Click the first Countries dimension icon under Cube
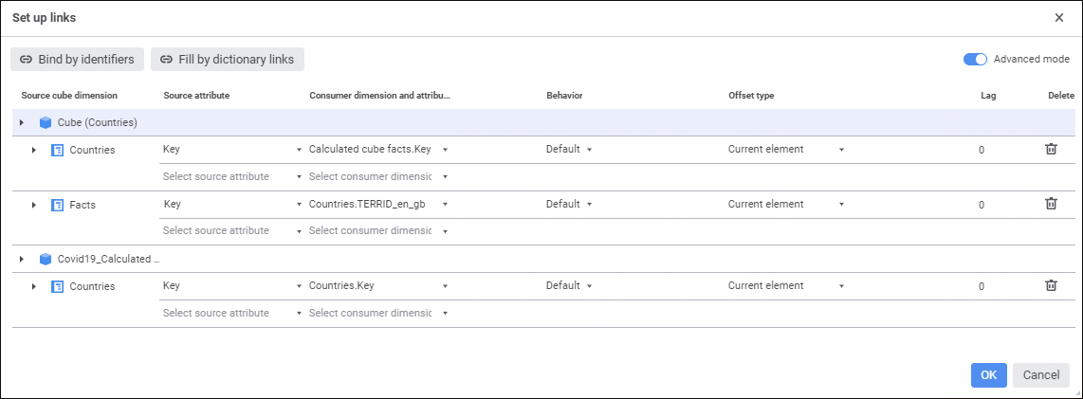The image size is (1083, 399). (57, 151)
